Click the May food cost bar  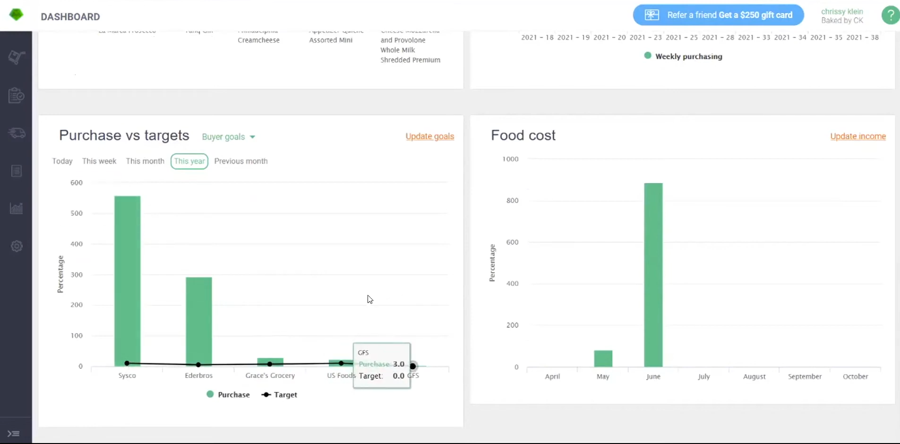(603, 359)
